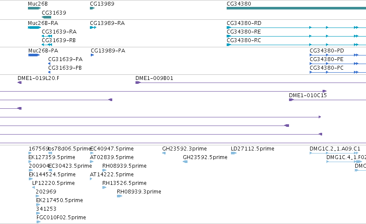366x224 pixels.
Task: Click protein label Muc26B-PA
Action: (43, 51)
